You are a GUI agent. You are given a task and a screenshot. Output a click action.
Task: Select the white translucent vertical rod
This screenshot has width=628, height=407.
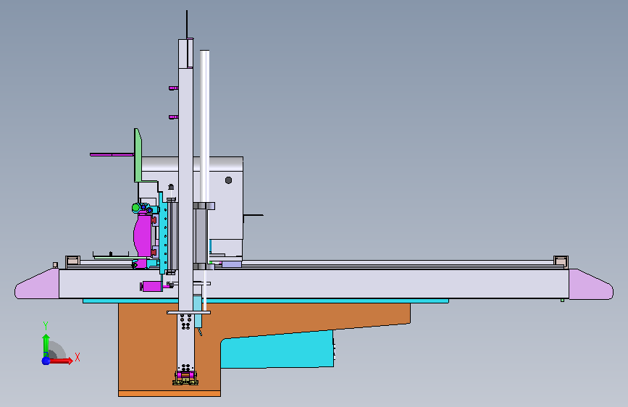205,126
